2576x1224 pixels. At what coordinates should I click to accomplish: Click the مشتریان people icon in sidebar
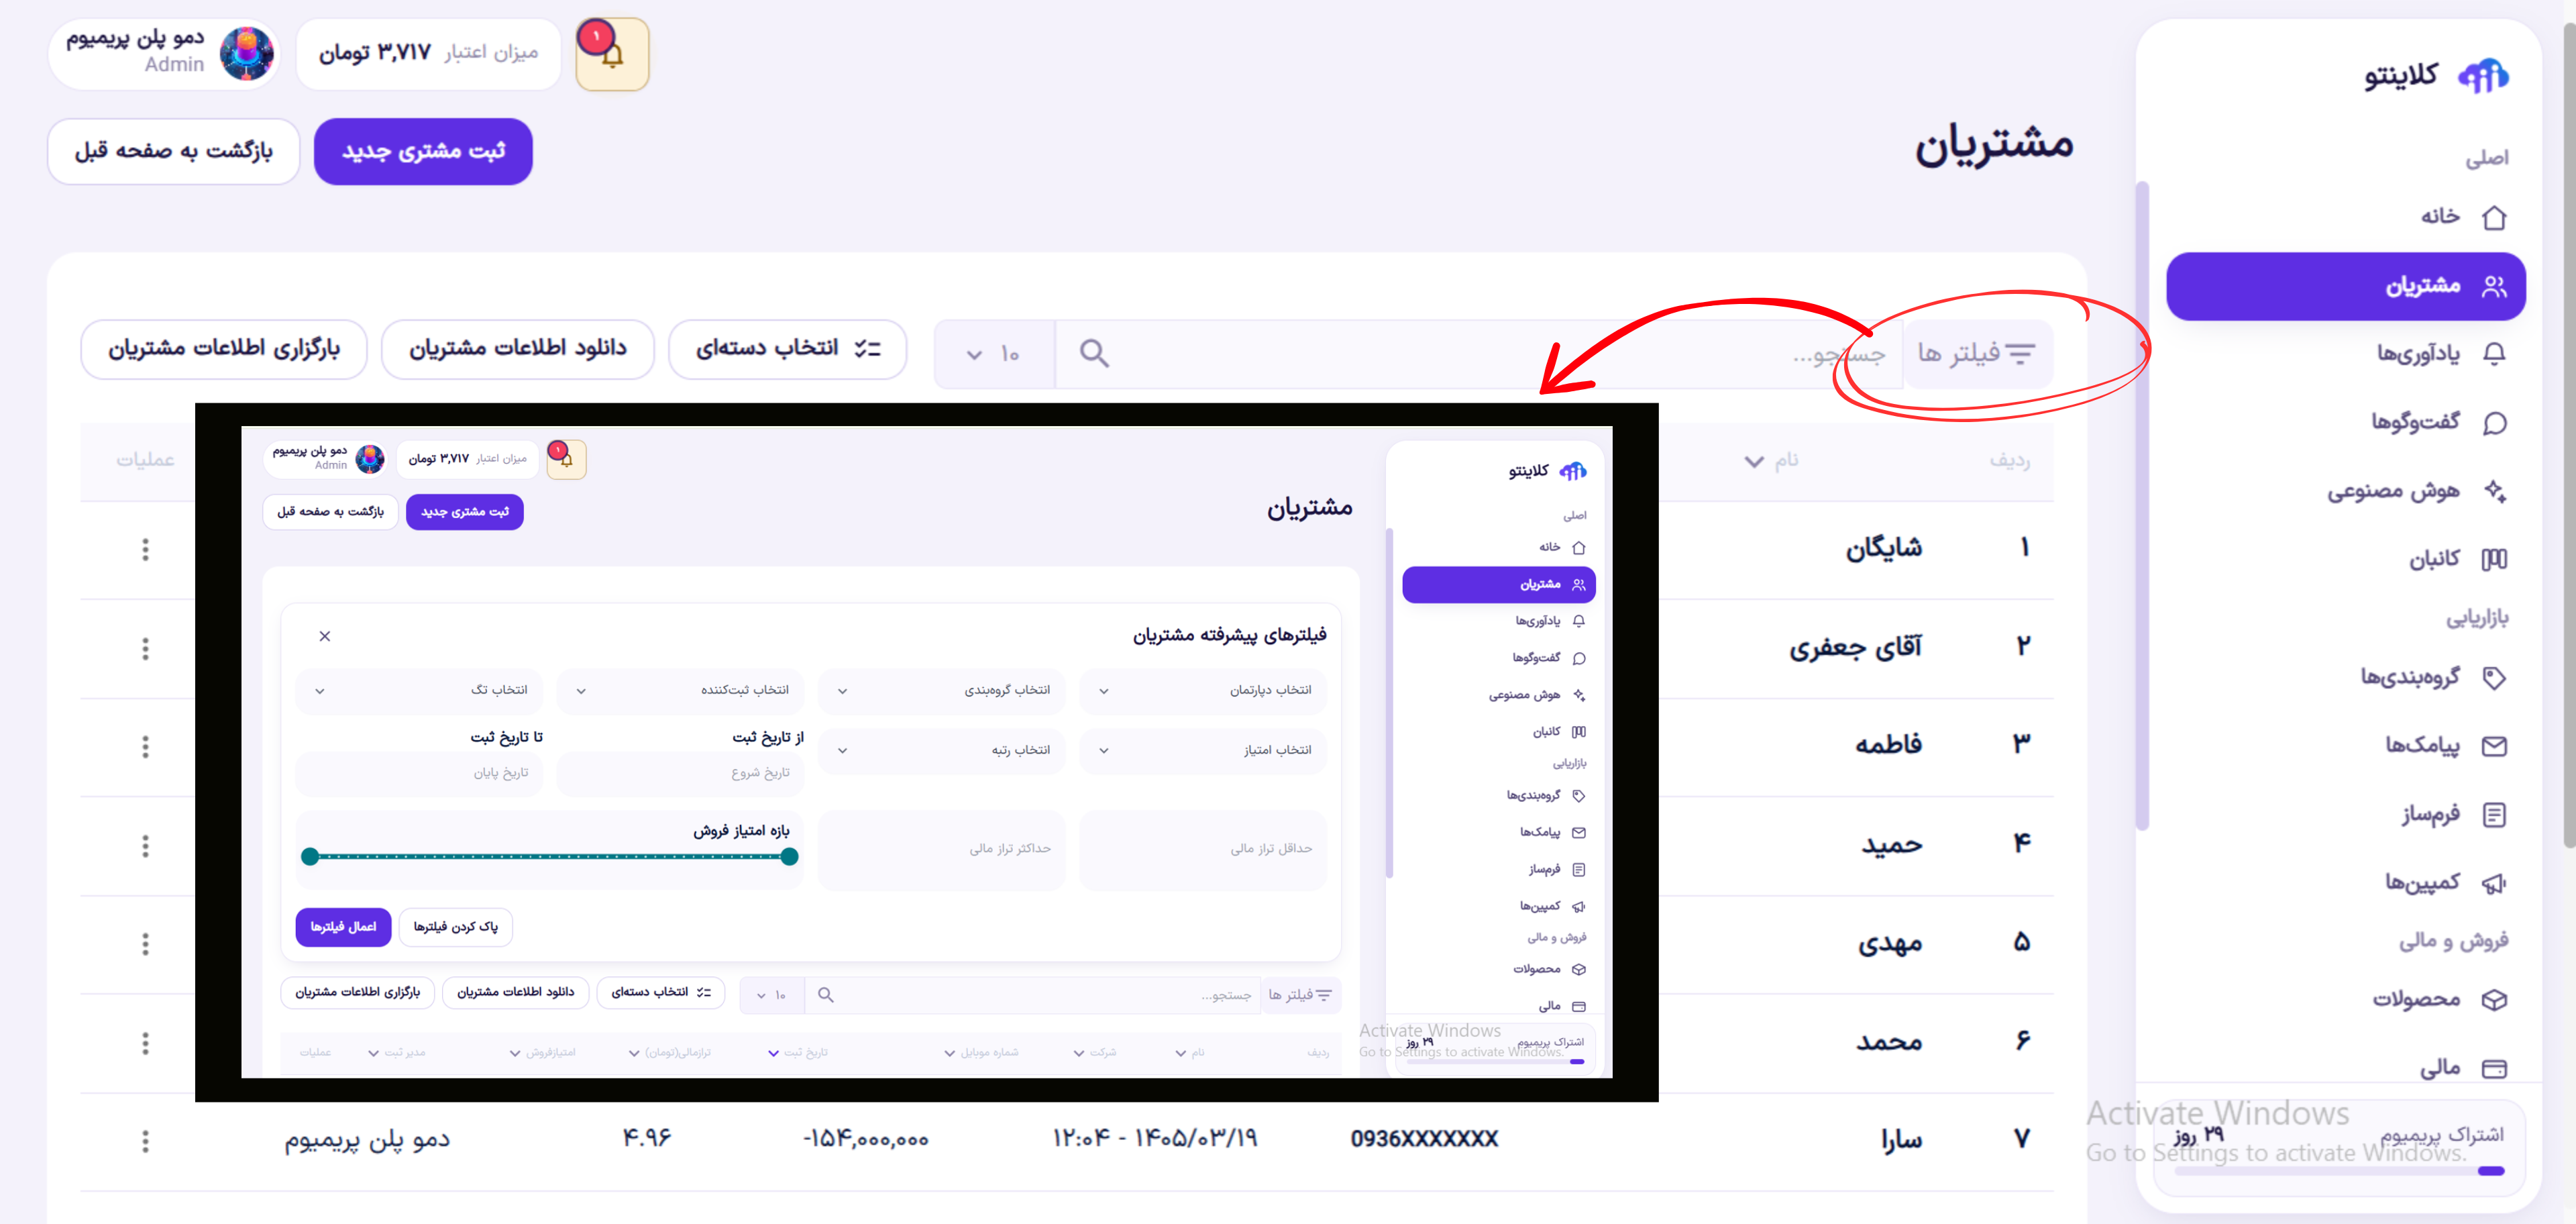click(x=2494, y=286)
